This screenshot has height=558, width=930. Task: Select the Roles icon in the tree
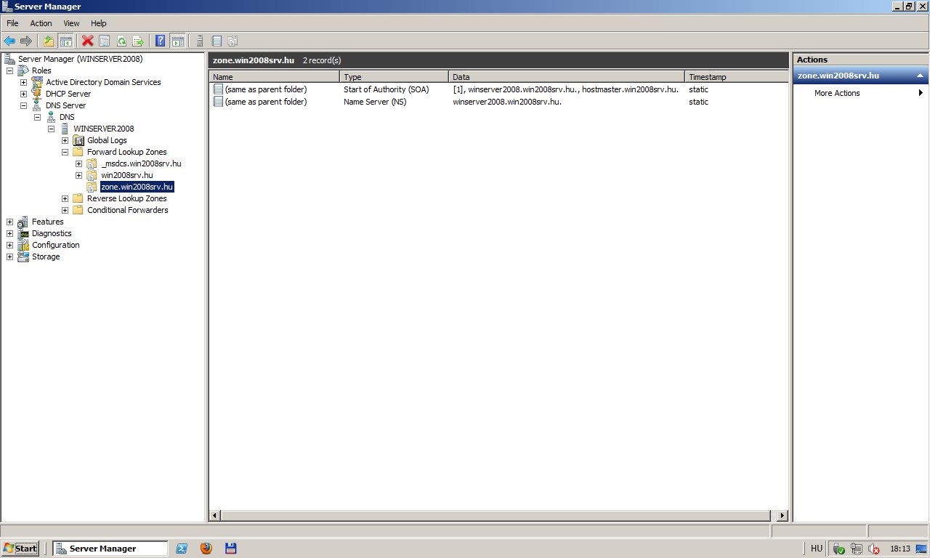(23, 70)
